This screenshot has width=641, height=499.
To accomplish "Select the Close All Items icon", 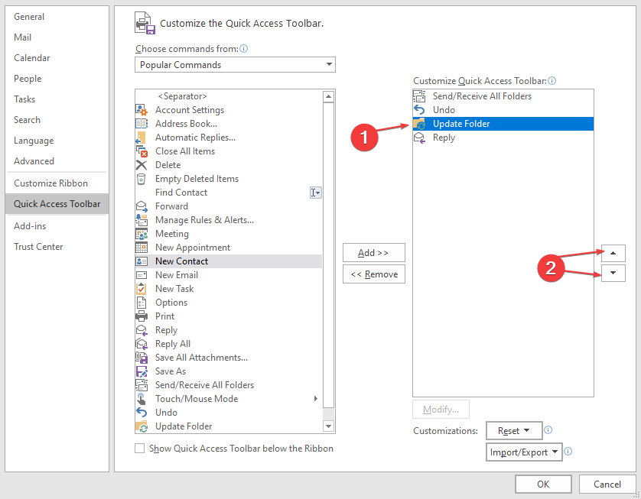I will click(x=142, y=151).
